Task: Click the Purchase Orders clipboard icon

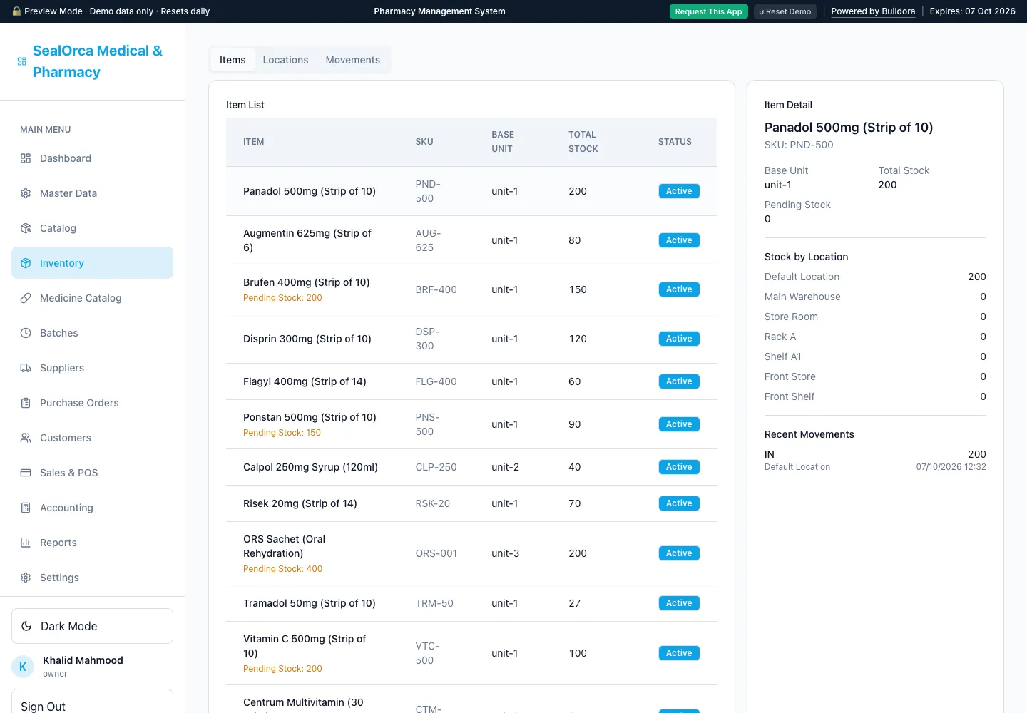Action: (26, 403)
